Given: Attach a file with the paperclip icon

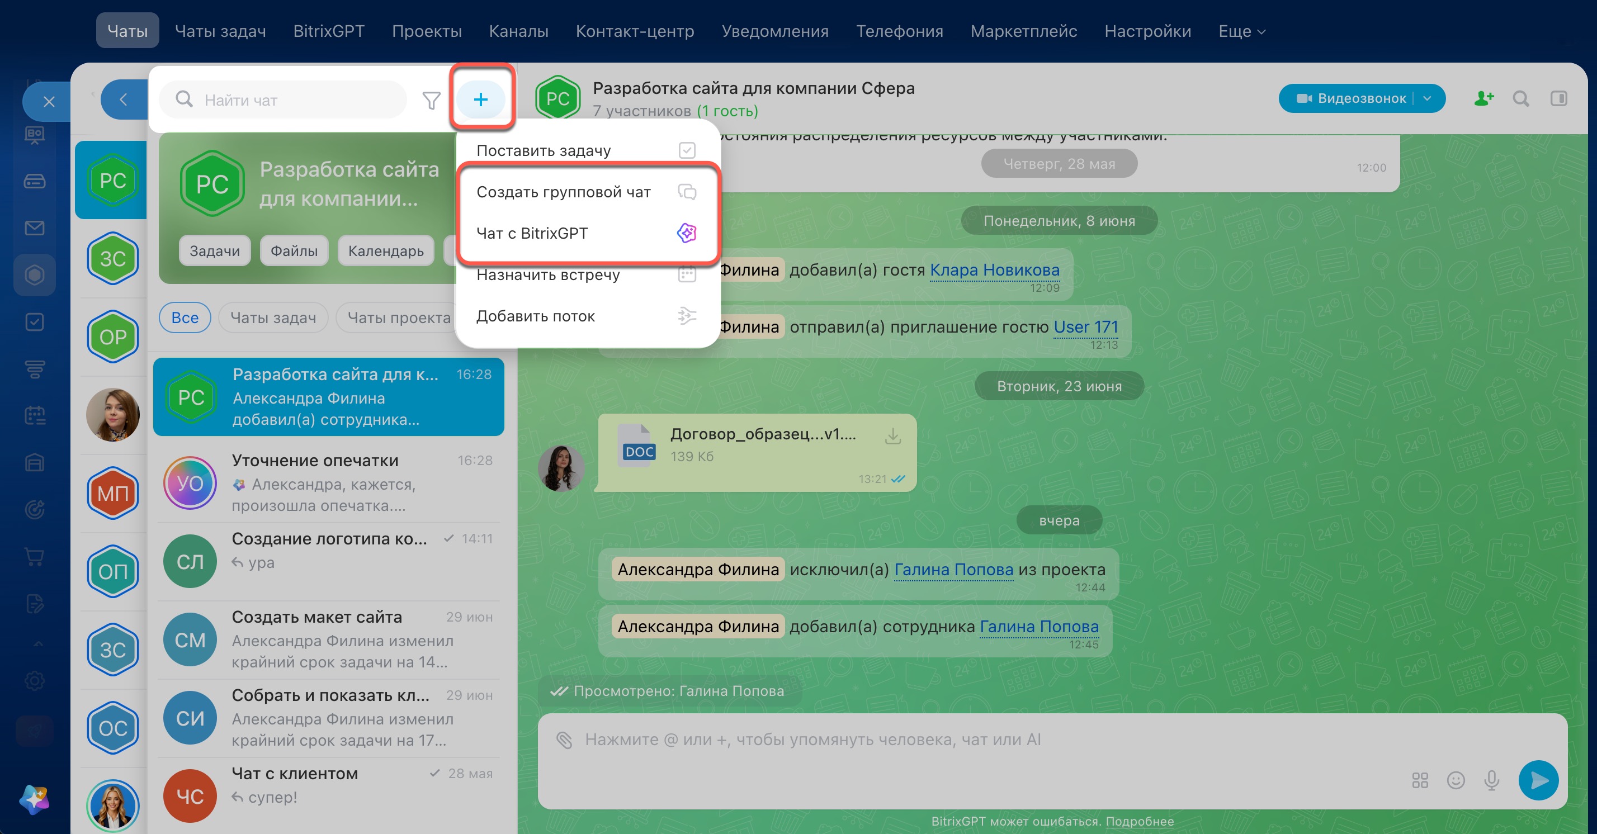Looking at the screenshot, I should tap(564, 740).
